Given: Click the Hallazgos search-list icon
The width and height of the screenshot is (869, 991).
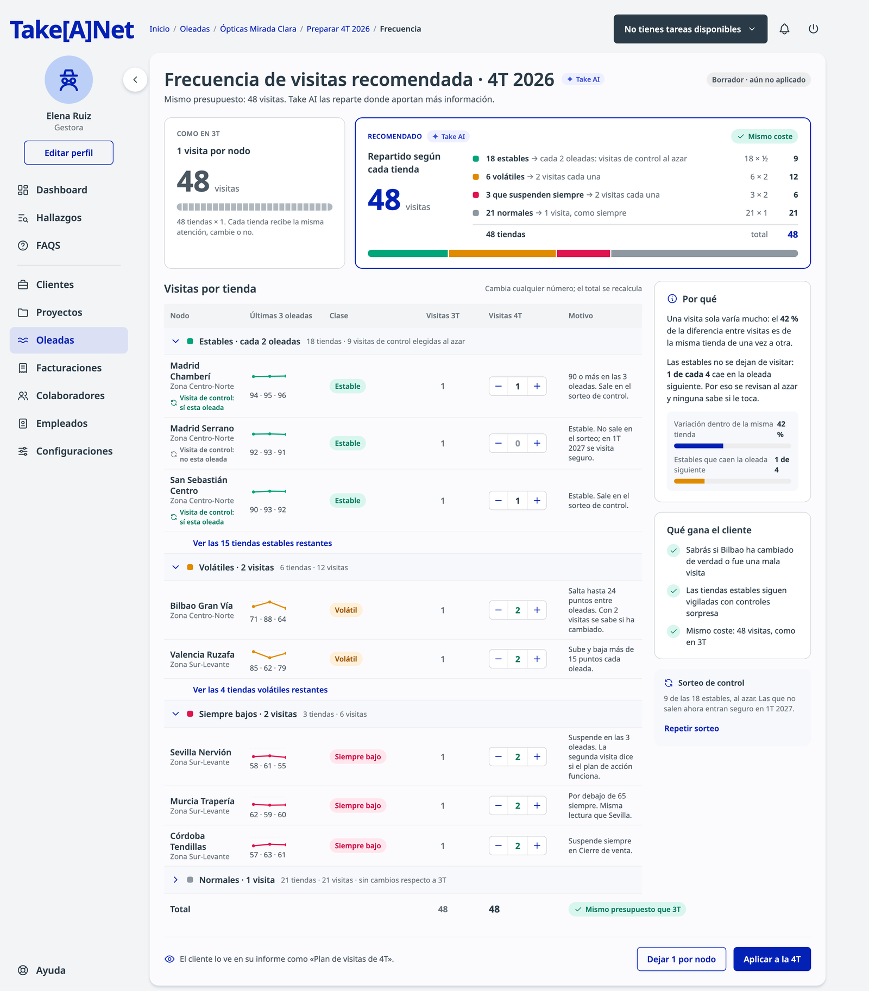Looking at the screenshot, I should pos(23,218).
